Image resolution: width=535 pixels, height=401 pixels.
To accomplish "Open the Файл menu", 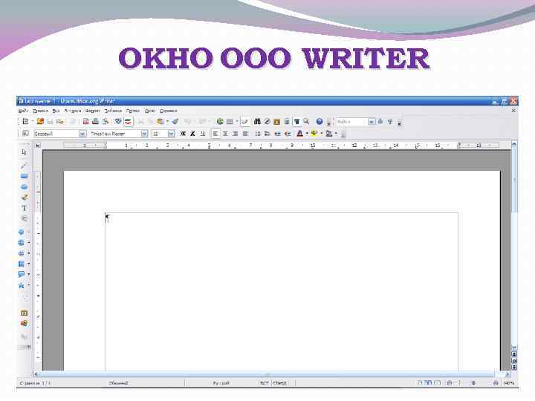I will pyautogui.click(x=23, y=111).
